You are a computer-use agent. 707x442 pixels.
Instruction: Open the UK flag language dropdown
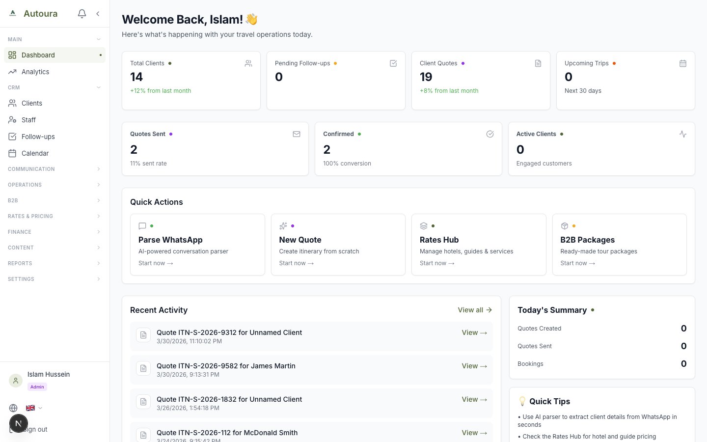pos(34,408)
